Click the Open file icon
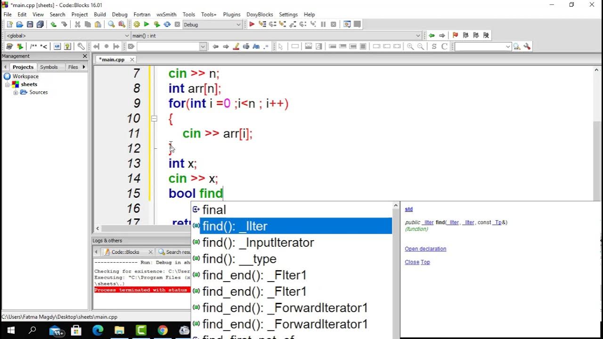The image size is (603, 339). tap(19, 24)
